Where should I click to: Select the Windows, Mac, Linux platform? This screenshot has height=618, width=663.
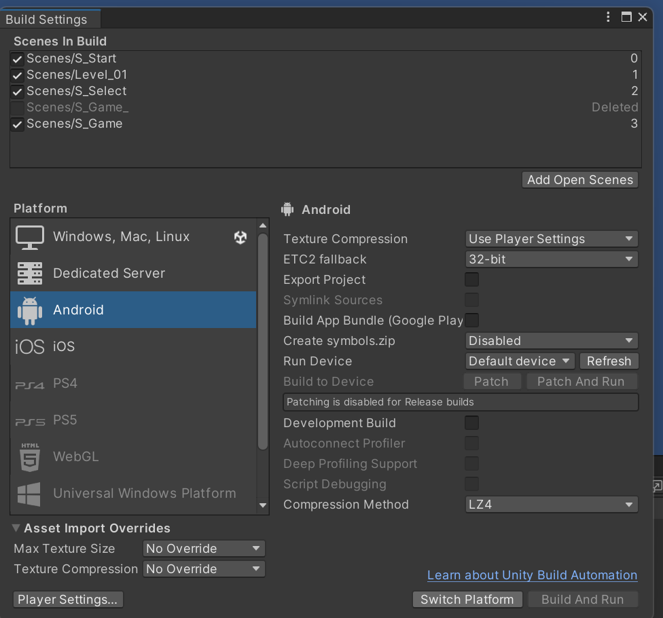click(133, 237)
